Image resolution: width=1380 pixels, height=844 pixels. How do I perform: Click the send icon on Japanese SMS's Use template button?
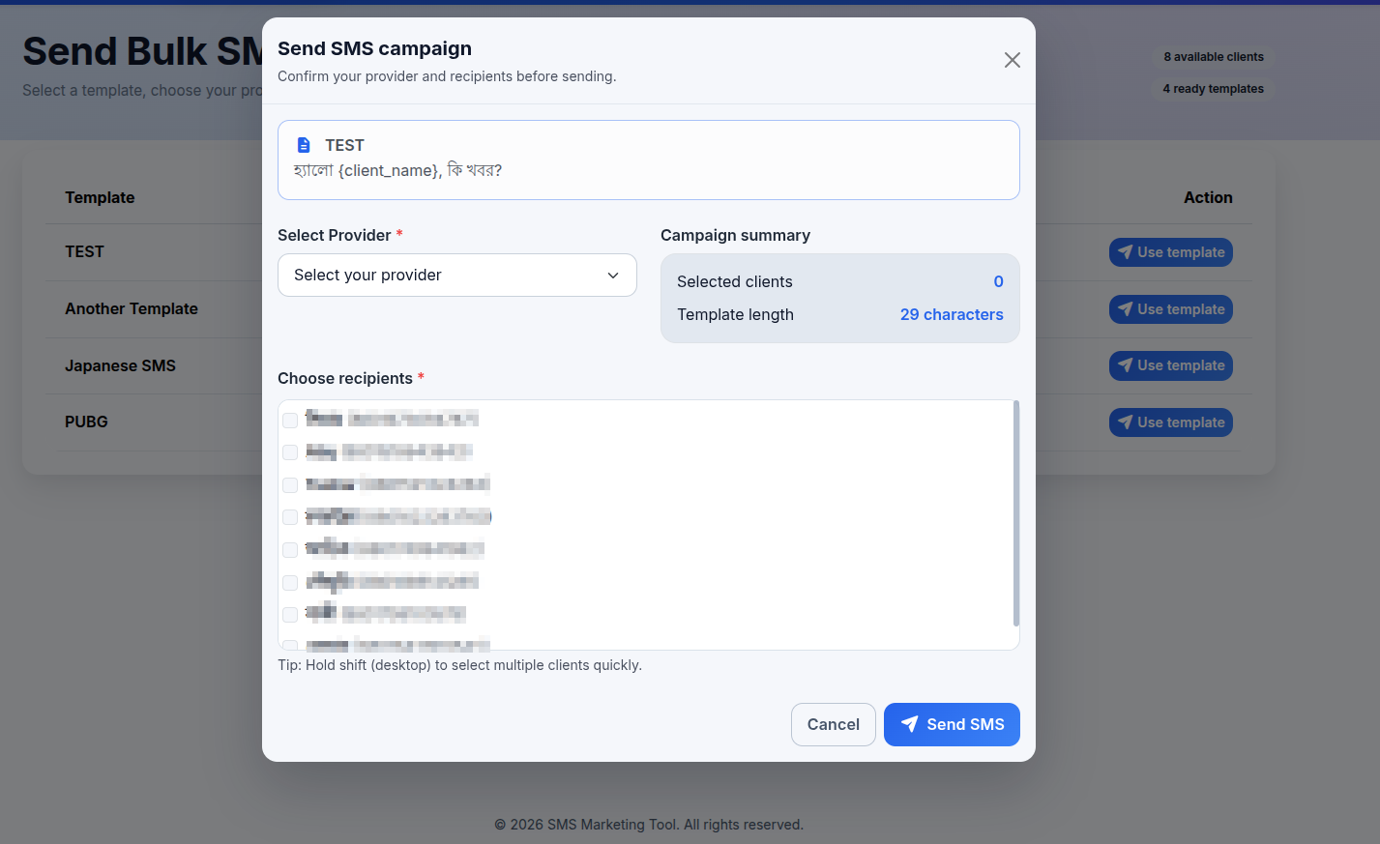coord(1126,365)
